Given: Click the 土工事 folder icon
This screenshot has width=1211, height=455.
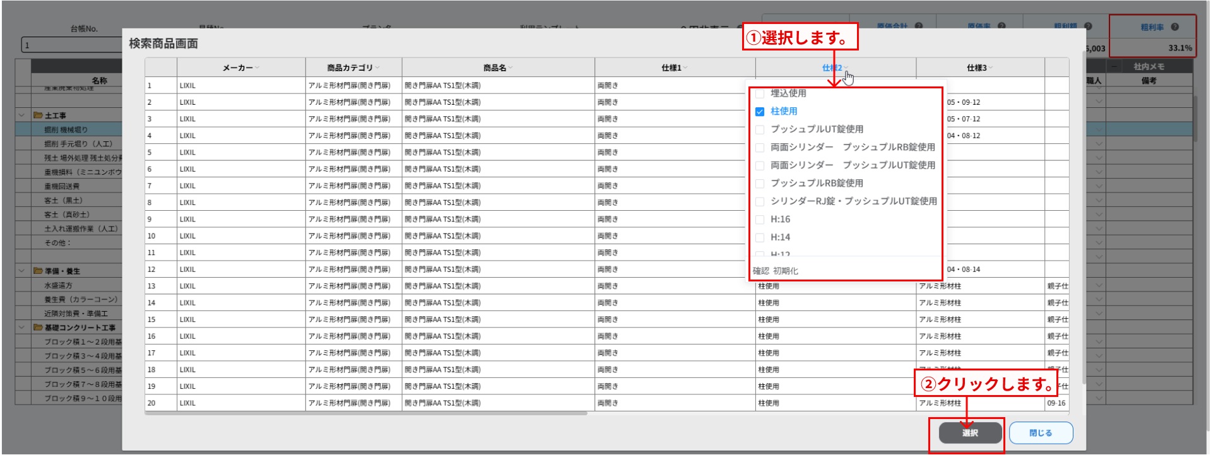Looking at the screenshot, I should pos(38,115).
